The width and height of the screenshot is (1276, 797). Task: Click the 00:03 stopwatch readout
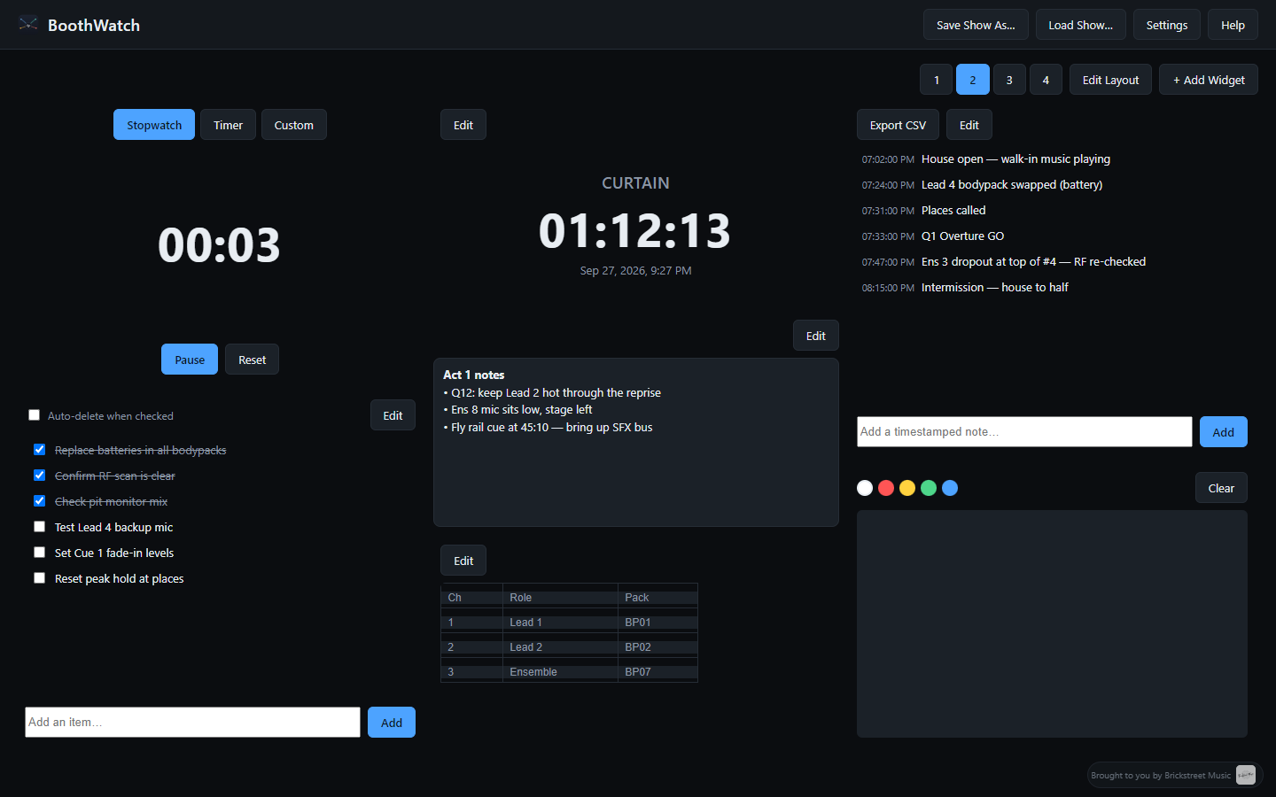pos(219,245)
